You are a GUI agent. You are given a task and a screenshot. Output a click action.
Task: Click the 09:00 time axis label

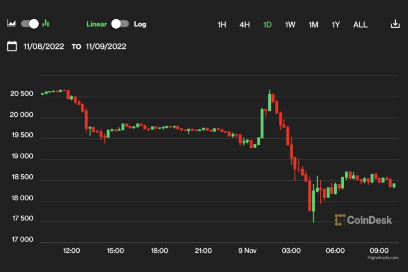[379, 251]
